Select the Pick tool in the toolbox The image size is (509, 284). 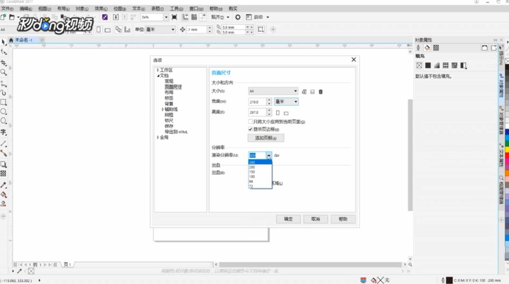tap(3, 42)
